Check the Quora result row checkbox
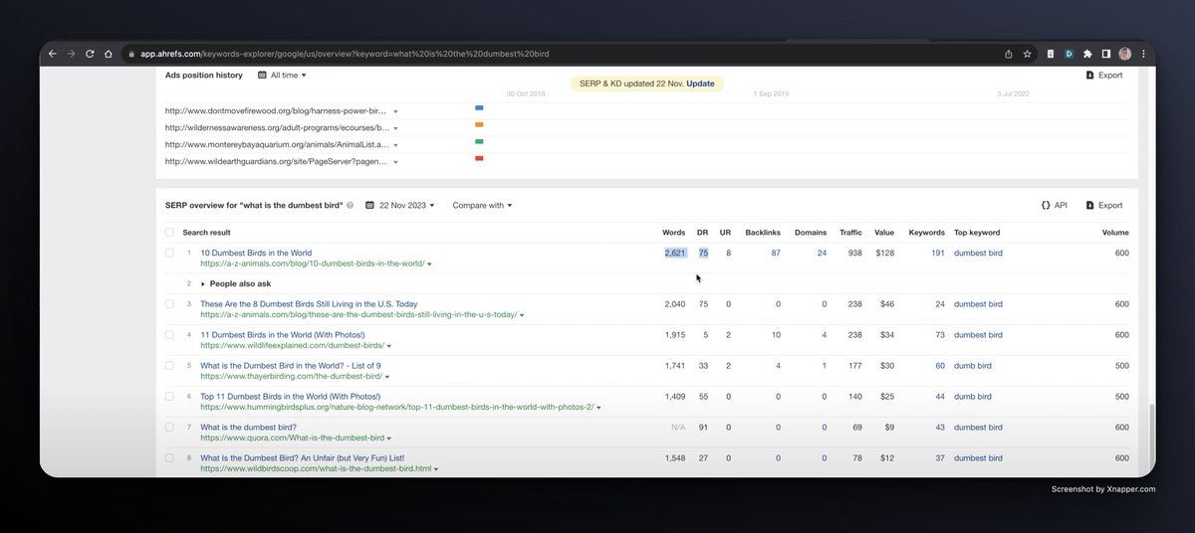Image resolution: width=1195 pixels, height=533 pixels. click(169, 428)
